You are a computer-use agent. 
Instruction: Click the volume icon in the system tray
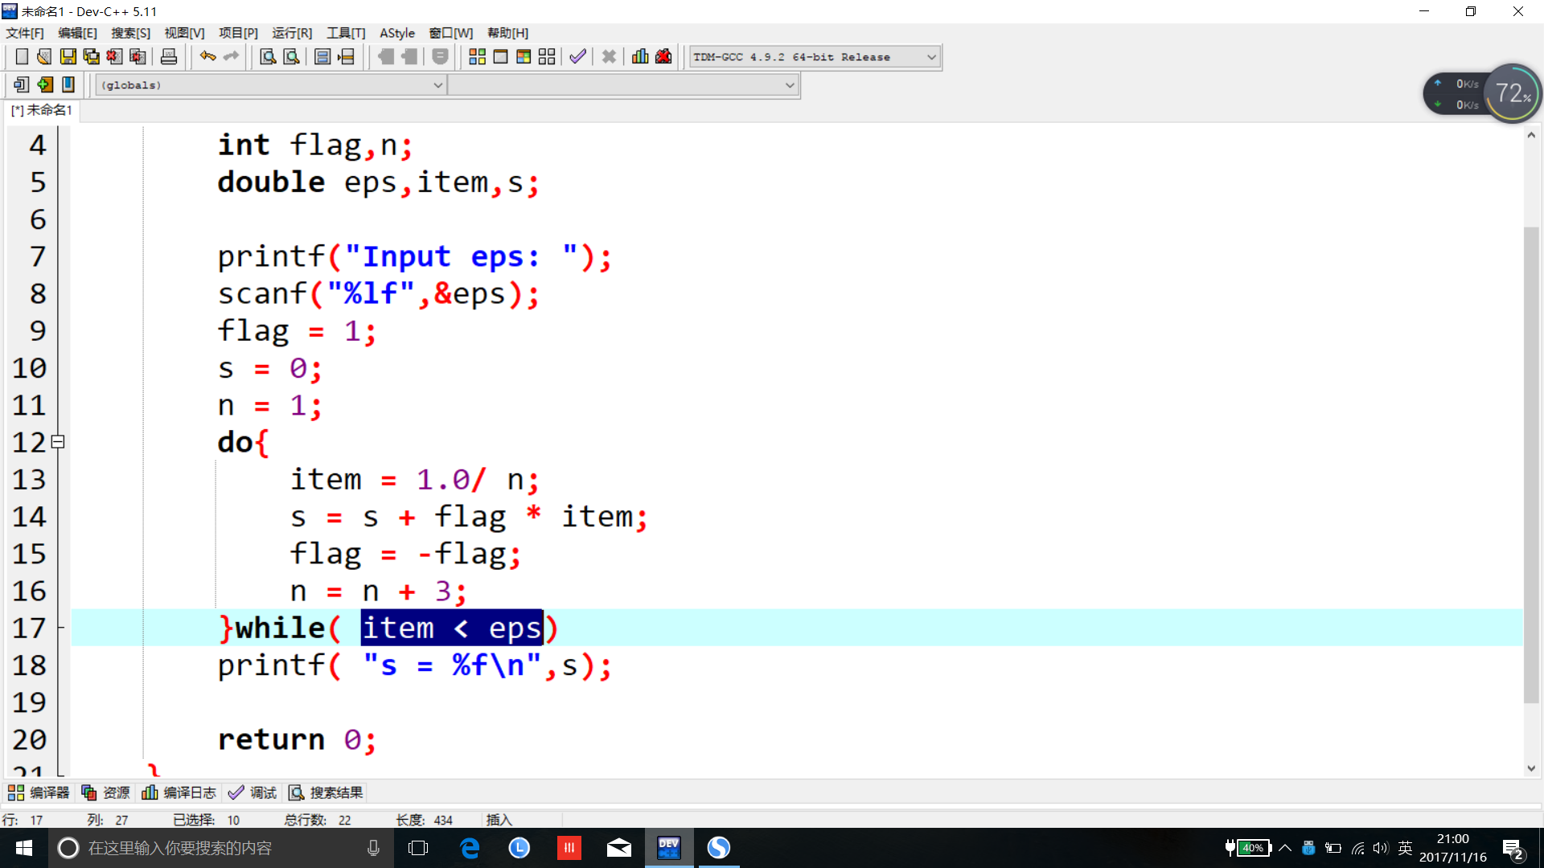(1381, 848)
